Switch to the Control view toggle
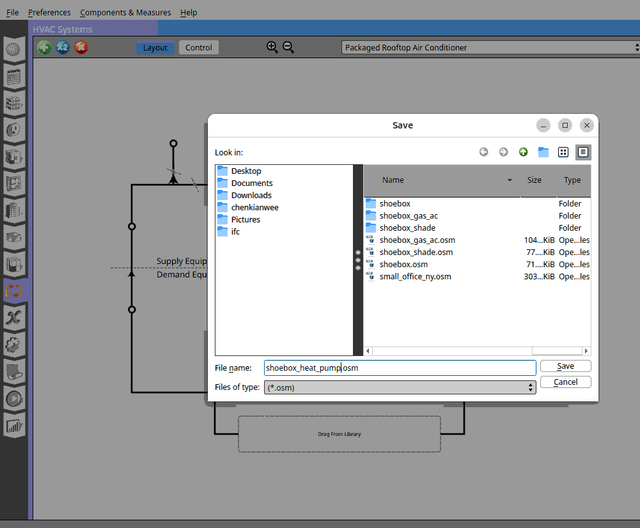 click(x=199, y=47)
